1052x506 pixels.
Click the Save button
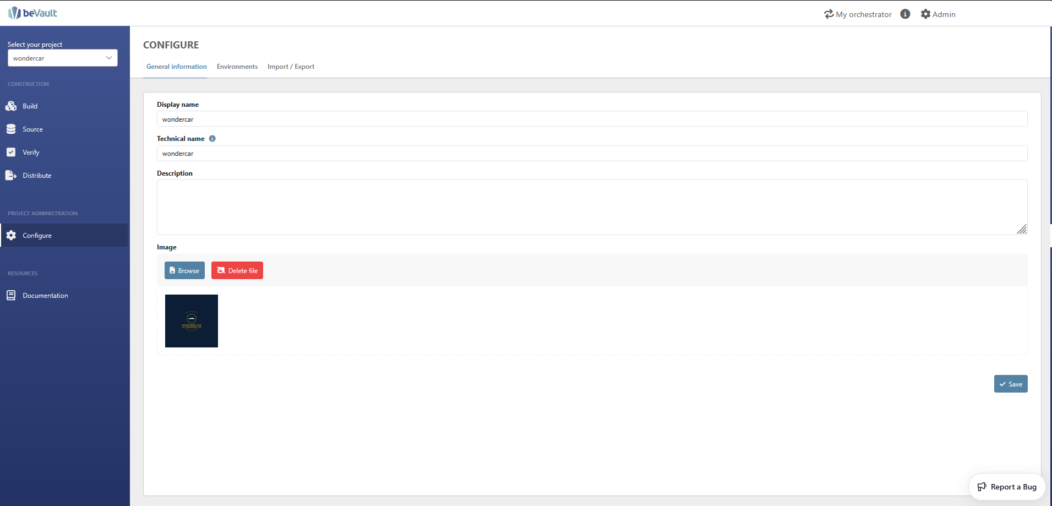pos(1010,384)
